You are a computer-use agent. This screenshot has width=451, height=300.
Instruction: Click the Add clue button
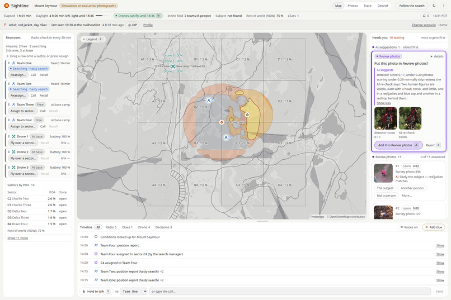[x=434, y=227]
